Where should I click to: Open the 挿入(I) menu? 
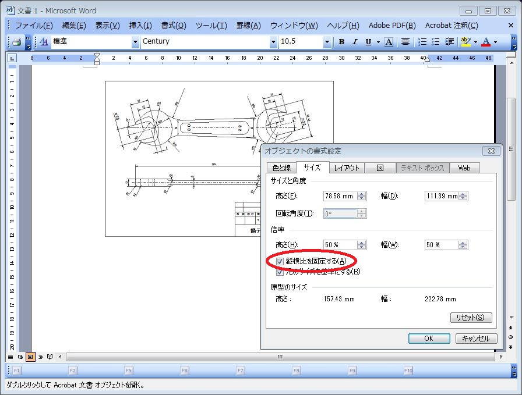(140, 26)
